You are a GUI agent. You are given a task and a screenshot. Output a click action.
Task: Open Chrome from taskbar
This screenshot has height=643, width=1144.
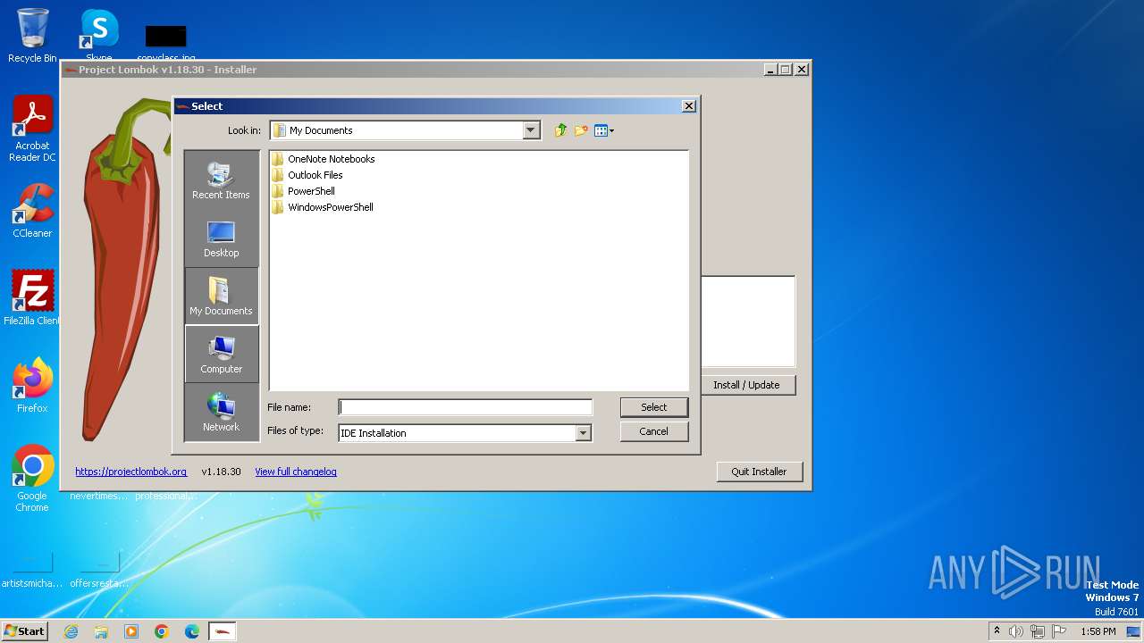pyautogui.click(x=162, y=631)
